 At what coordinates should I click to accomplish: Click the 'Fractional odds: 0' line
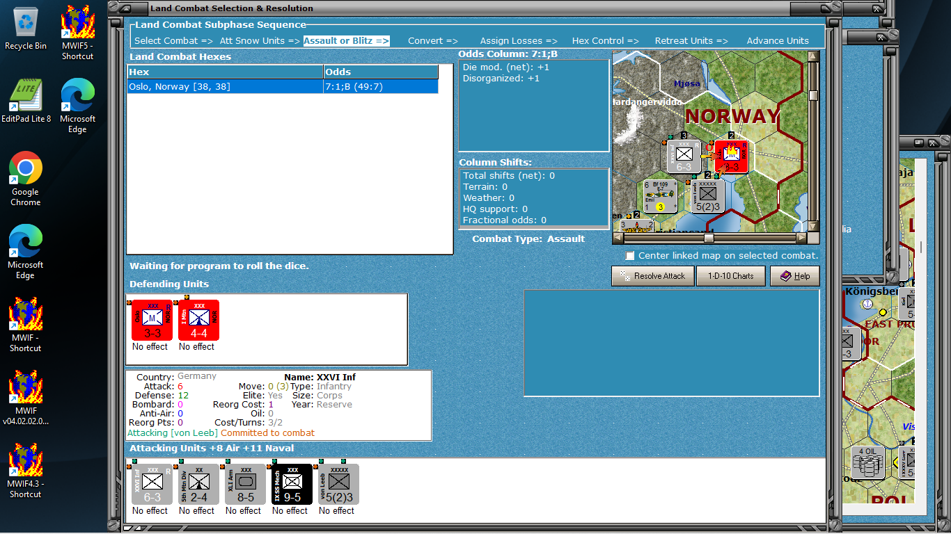pyautogui.click(x=505, y=220)
